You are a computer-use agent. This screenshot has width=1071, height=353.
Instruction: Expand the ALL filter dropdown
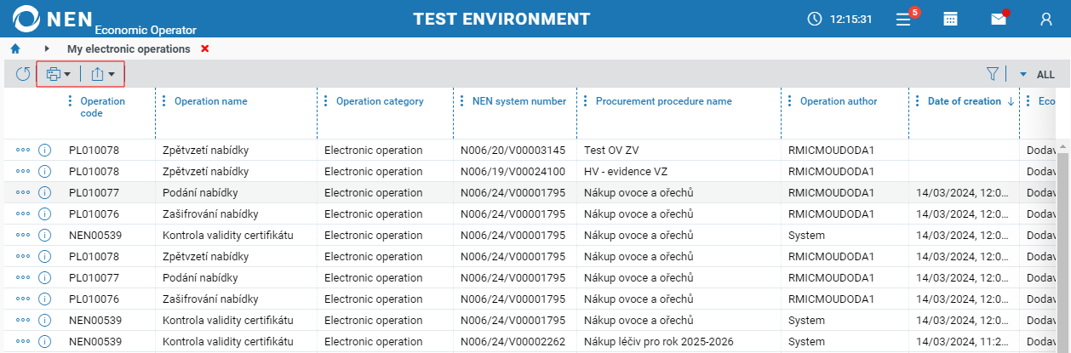point(1037,75)
